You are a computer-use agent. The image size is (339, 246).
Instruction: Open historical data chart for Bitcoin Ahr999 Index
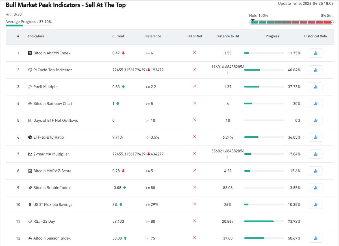(316, 53)
